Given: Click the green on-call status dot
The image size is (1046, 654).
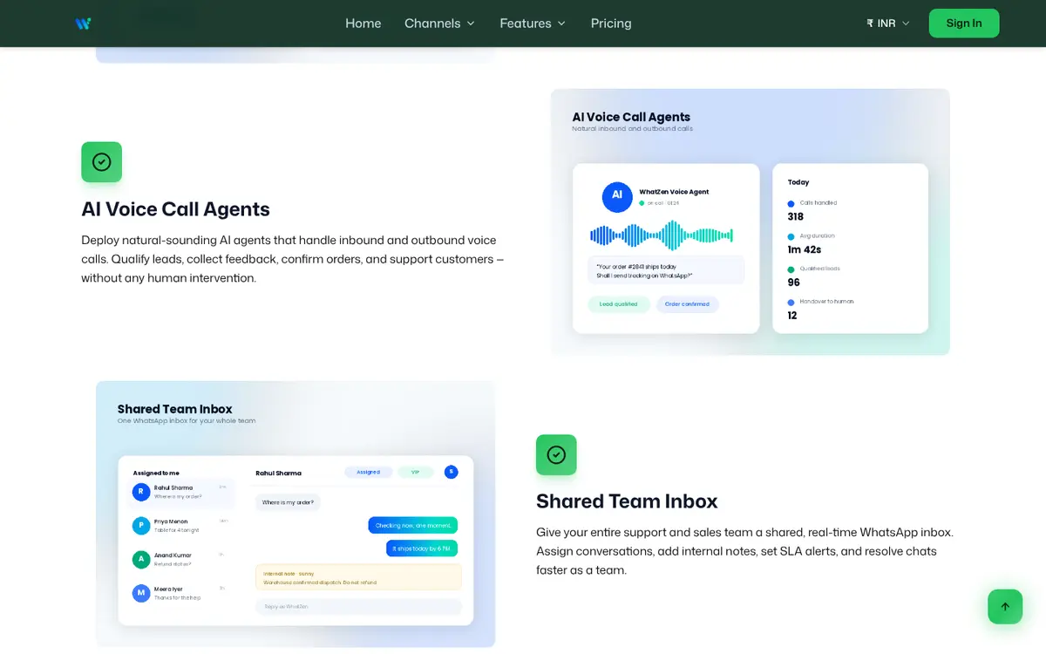Looking at the screenshot, I should [642, 202].
